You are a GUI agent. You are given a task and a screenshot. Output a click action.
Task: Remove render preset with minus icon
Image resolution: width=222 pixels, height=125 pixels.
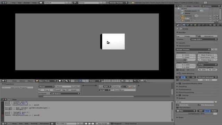tap(216, 49)
